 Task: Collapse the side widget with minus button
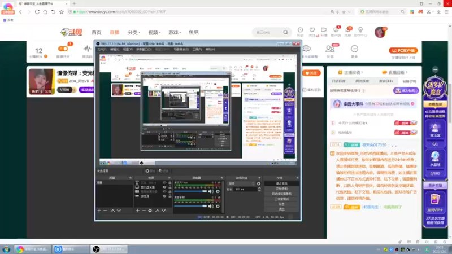[x=435, y=69]
